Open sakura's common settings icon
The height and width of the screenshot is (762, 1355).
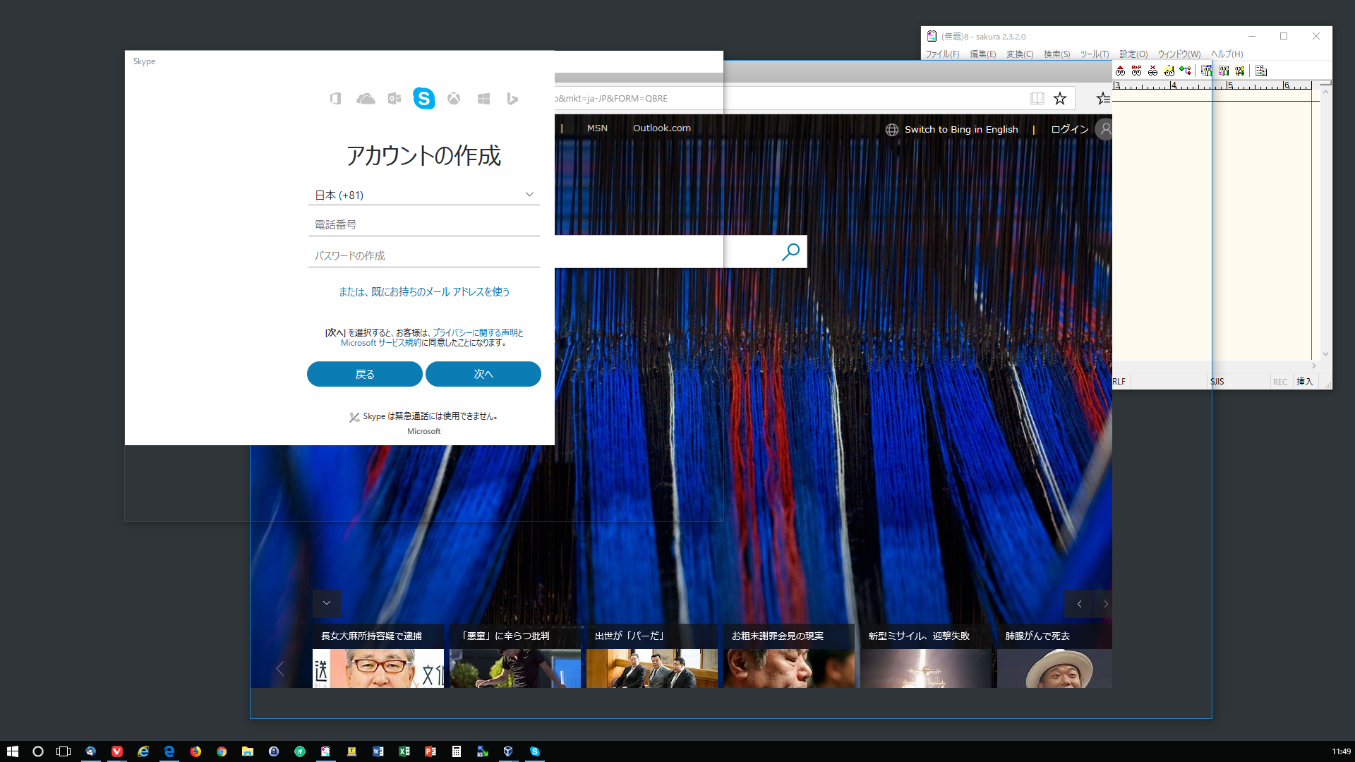1224,71
